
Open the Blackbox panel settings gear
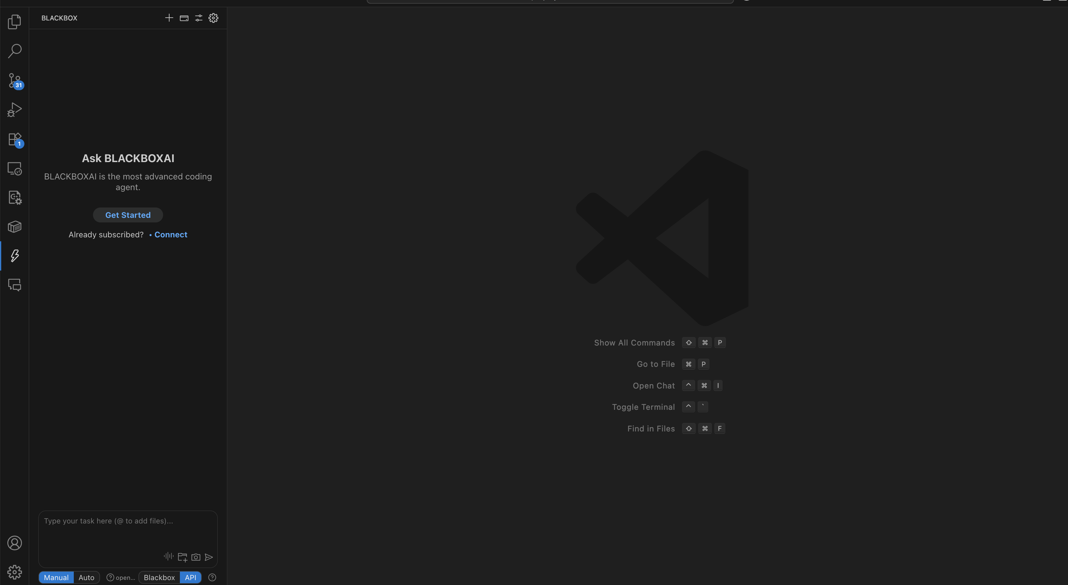213,18
